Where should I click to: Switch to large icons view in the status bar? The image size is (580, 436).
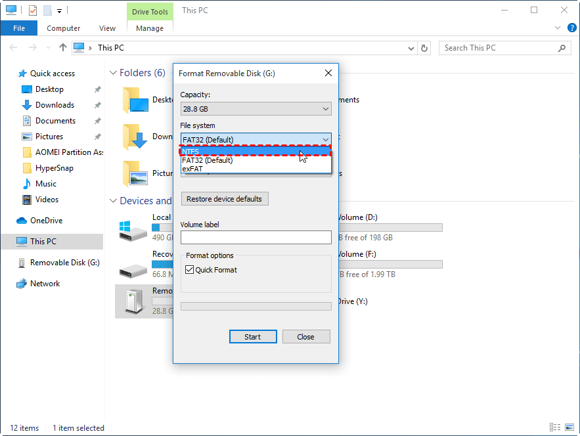[x=569, y=427]
